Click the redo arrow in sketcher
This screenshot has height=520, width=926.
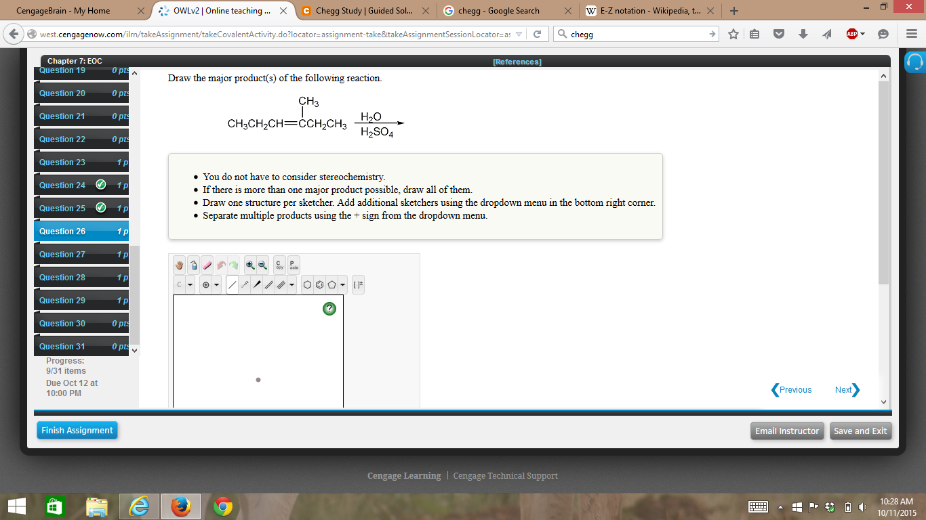point(233,265)
